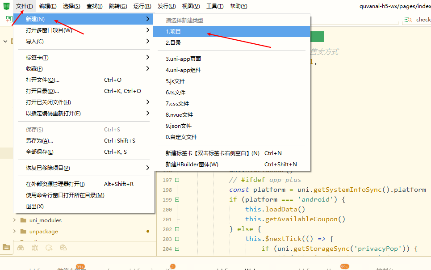This screenshot has width=431, height=270.
Task: Expand the unpackage folder
Action: [x=14, y=231]
